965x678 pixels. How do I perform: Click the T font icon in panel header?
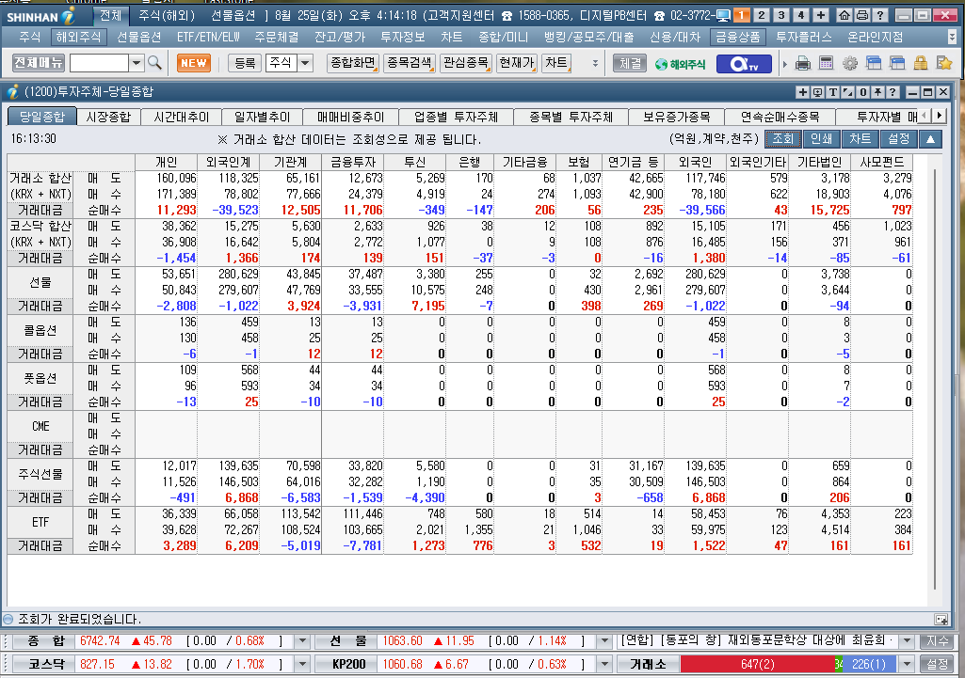point(832,92)
